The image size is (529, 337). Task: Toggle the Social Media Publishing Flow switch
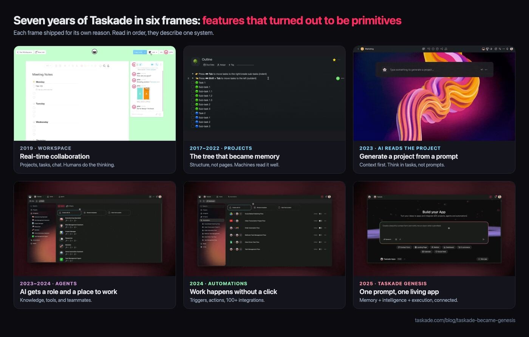point(320,214)
